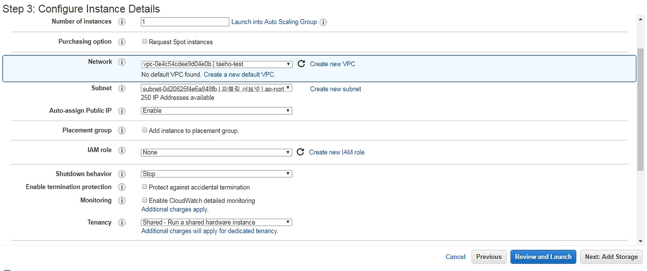Show info for Tenancy setting

click(122, 223)
